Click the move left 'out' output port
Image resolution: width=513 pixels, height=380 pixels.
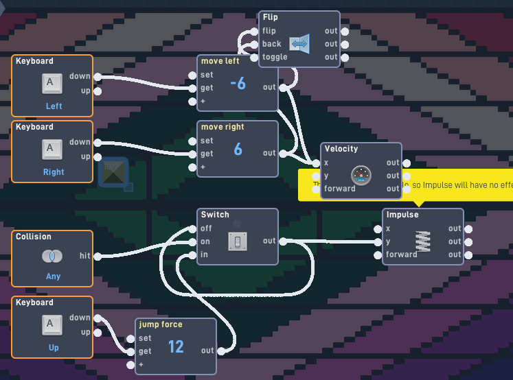(284, 88)
